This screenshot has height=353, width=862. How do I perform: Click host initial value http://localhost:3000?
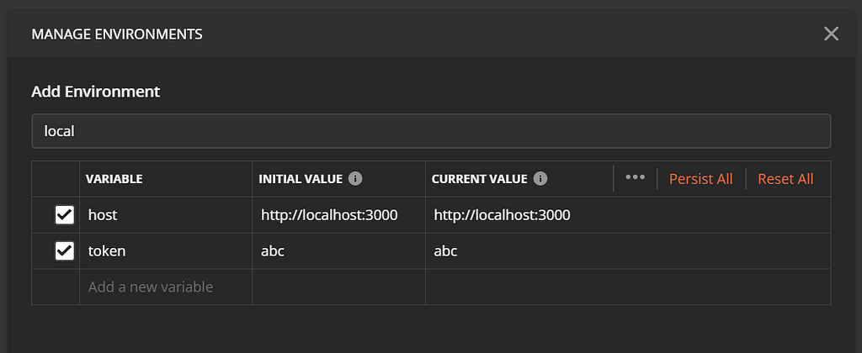[x=329, y=215]
